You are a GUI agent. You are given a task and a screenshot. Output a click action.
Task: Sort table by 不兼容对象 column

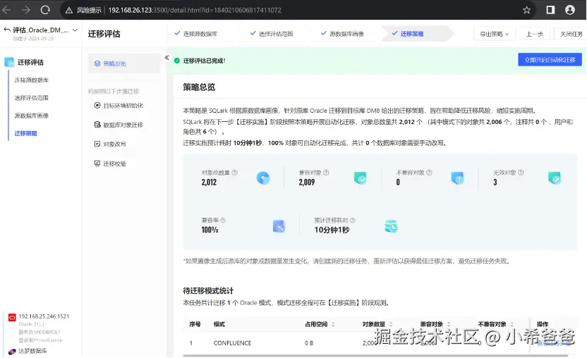tap(512, 324)
